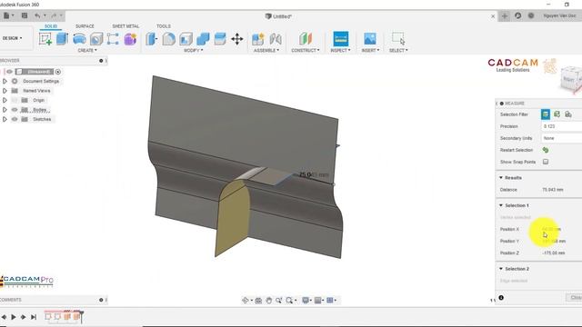Switch to the Tools tab

(164, 26)
